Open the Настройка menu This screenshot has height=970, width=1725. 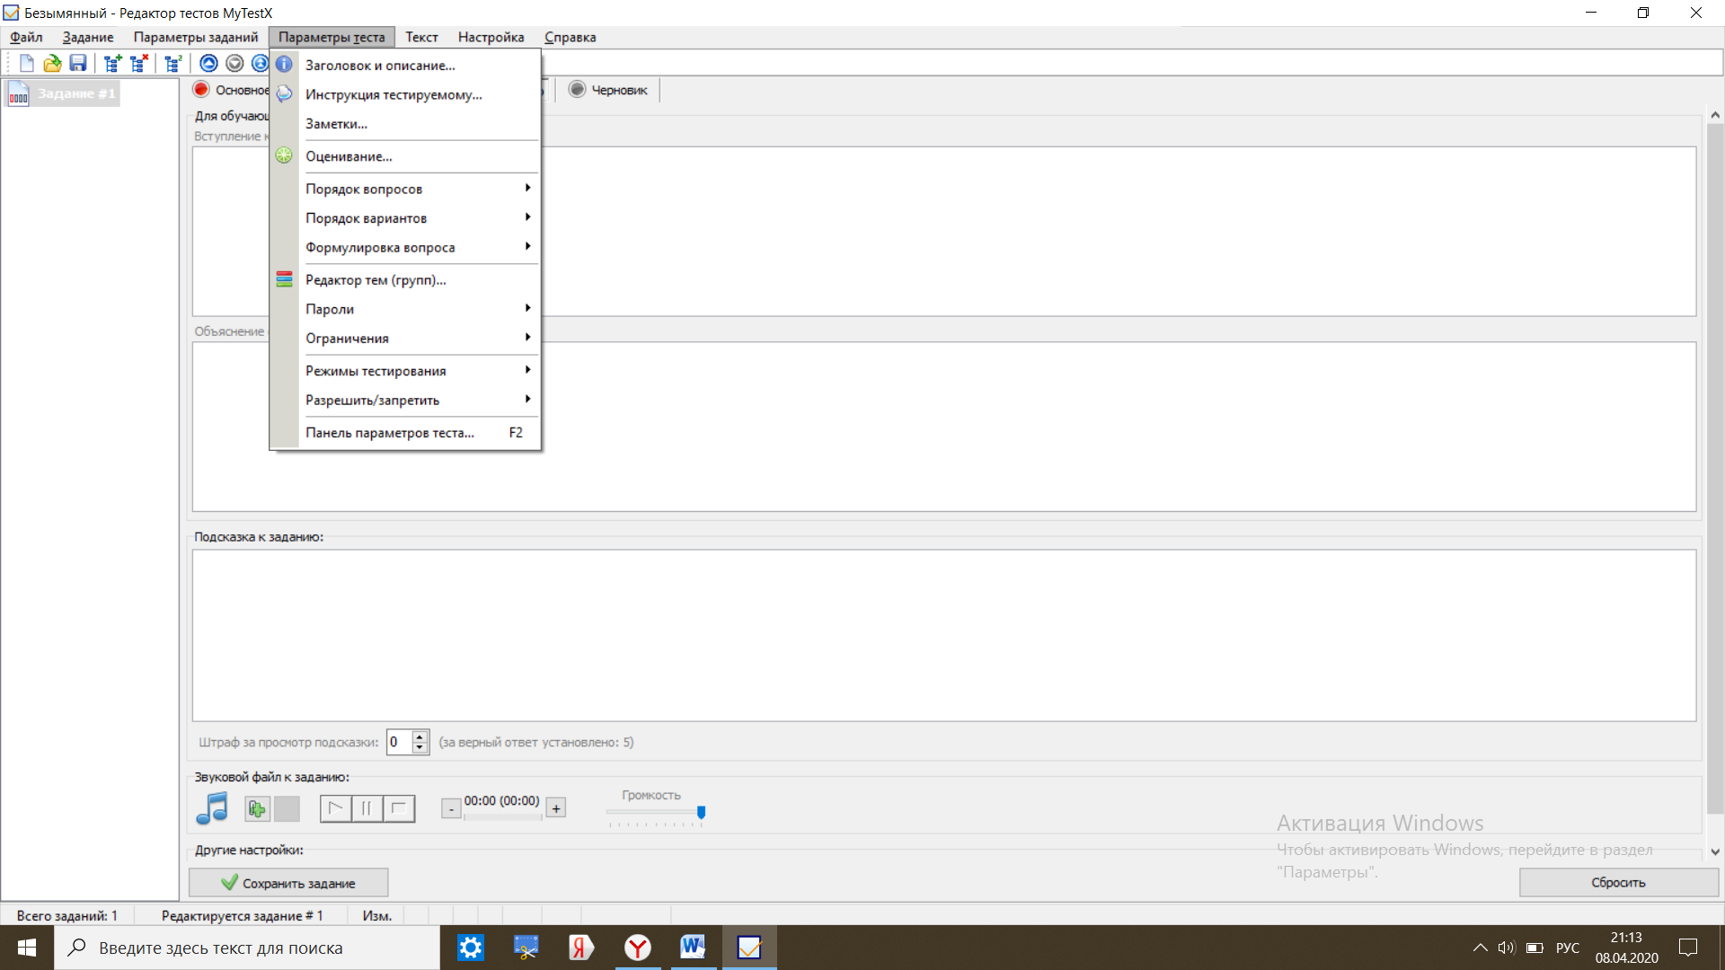pos(491,37)
